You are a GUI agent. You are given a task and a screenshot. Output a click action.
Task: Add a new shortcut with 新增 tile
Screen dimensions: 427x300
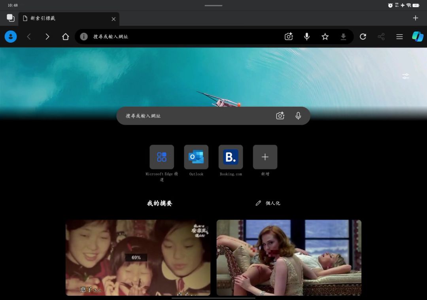(265, 157)
